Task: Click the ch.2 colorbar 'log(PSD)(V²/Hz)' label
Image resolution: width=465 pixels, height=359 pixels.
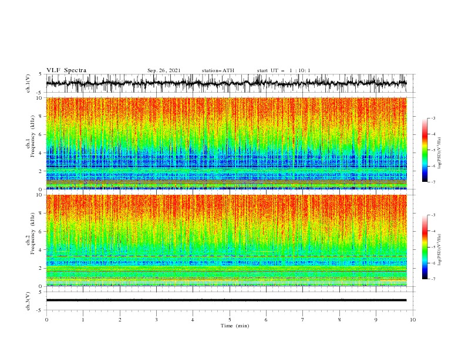Action: [x=440, y=250]
